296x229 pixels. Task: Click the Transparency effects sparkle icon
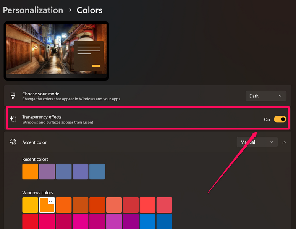13,119
